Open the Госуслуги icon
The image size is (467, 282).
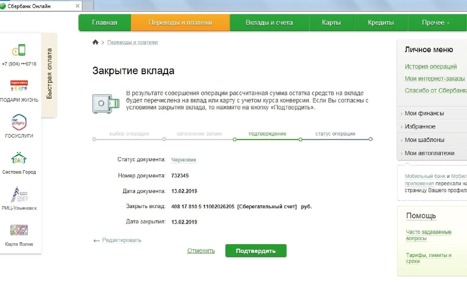click(19, 122)
